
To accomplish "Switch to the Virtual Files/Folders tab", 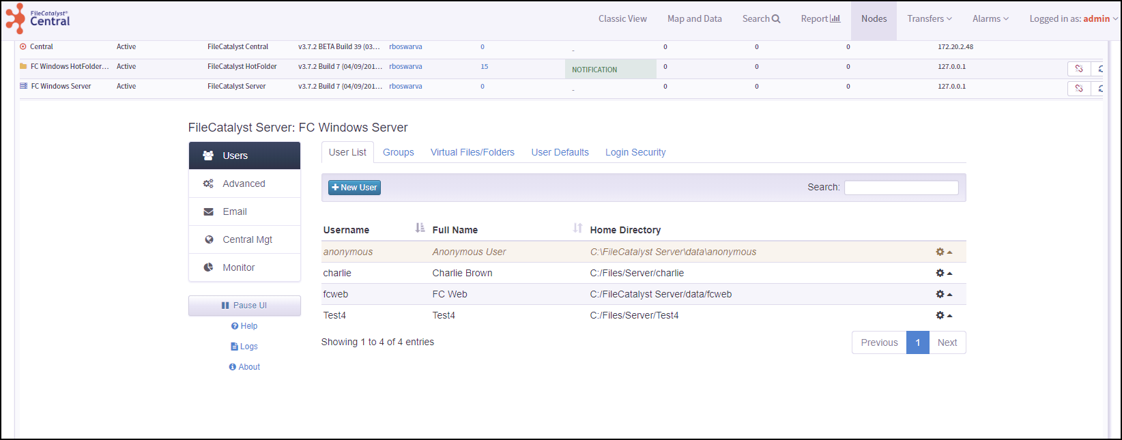I will click(x=472, y=152).
